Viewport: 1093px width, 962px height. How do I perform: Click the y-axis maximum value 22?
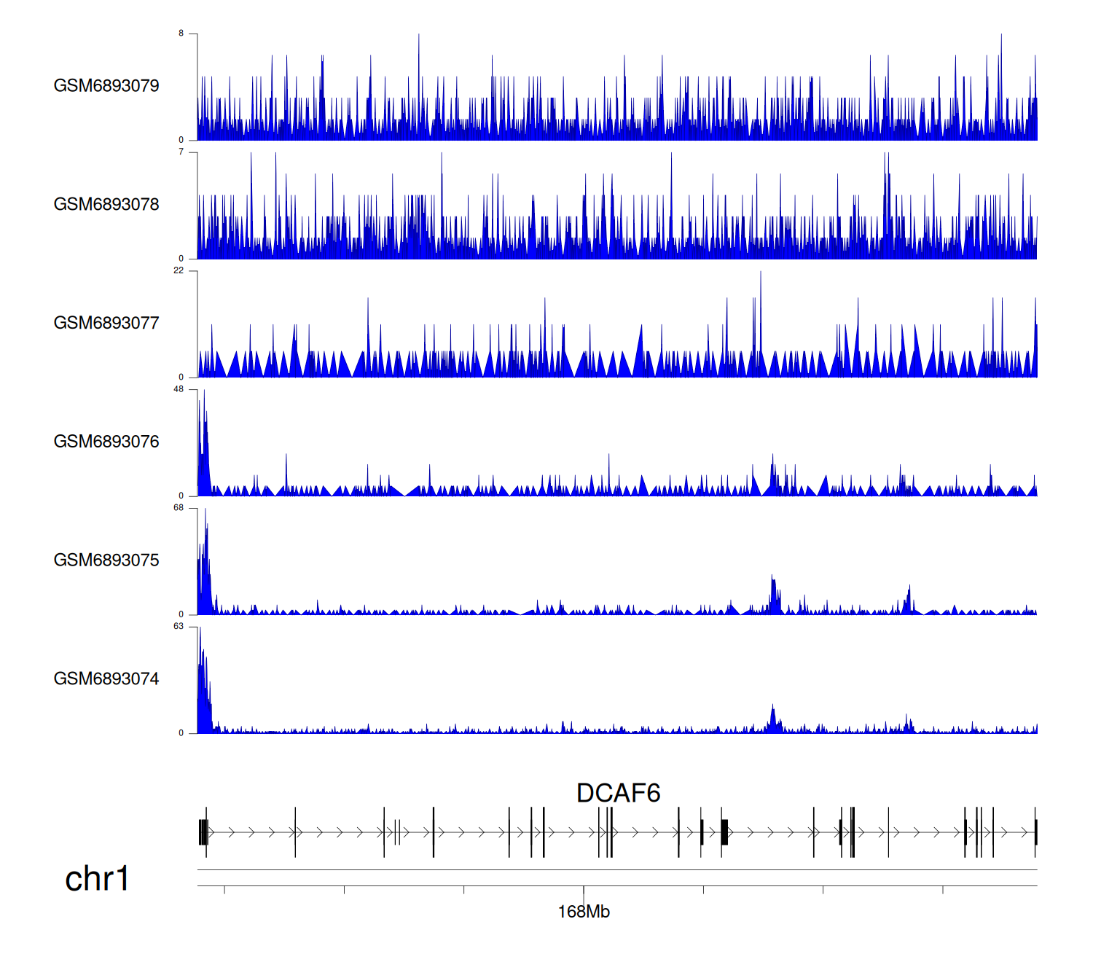coord(179,271)
